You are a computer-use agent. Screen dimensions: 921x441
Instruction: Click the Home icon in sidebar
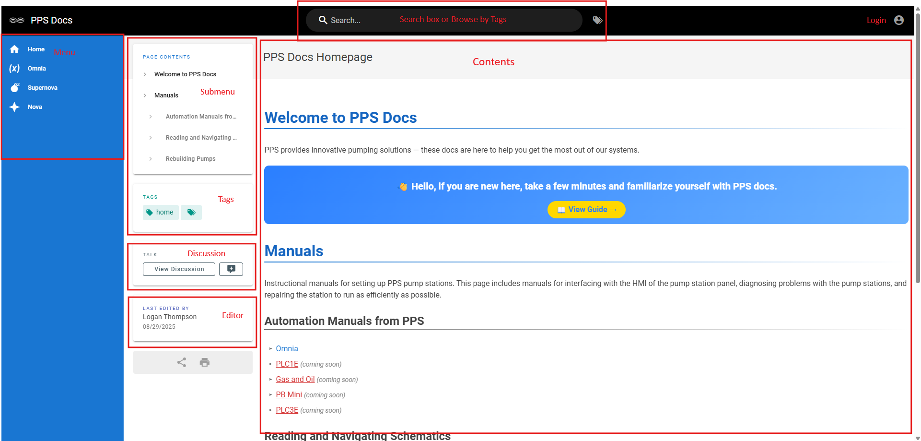[14, 49]
